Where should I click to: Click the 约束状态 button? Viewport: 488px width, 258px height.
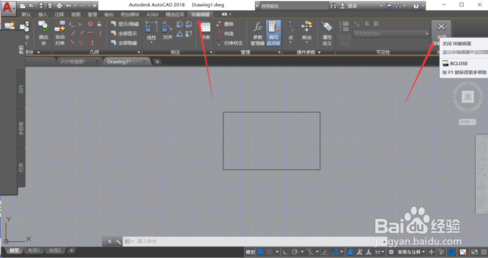(230, 43)
